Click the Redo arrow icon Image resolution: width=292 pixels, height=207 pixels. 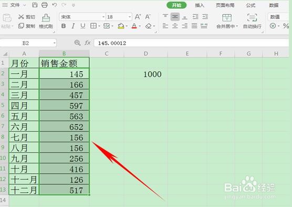click(x=64, y=5)
